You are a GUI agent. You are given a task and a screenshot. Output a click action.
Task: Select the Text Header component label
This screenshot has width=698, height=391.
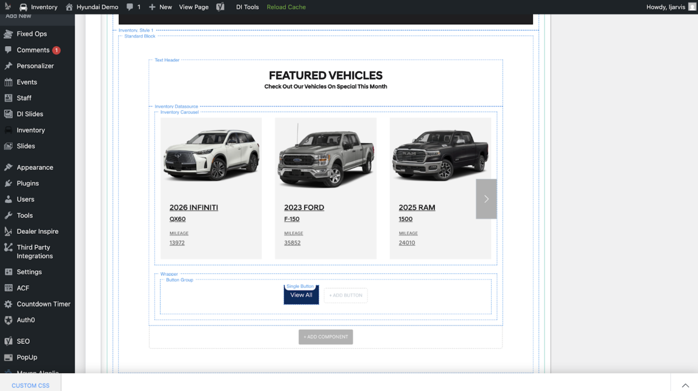(167, 60)
